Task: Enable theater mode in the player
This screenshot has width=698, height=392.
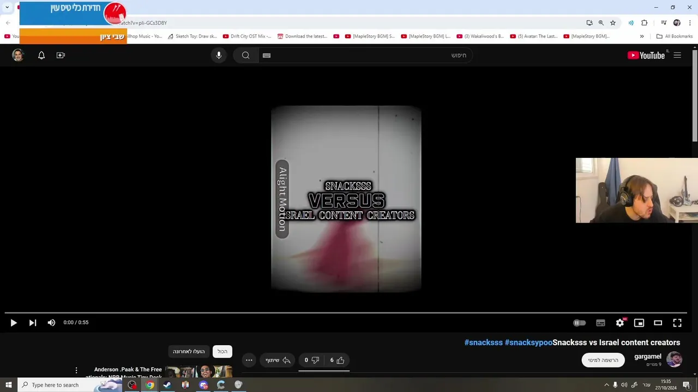Action: (x=658, y=323)
